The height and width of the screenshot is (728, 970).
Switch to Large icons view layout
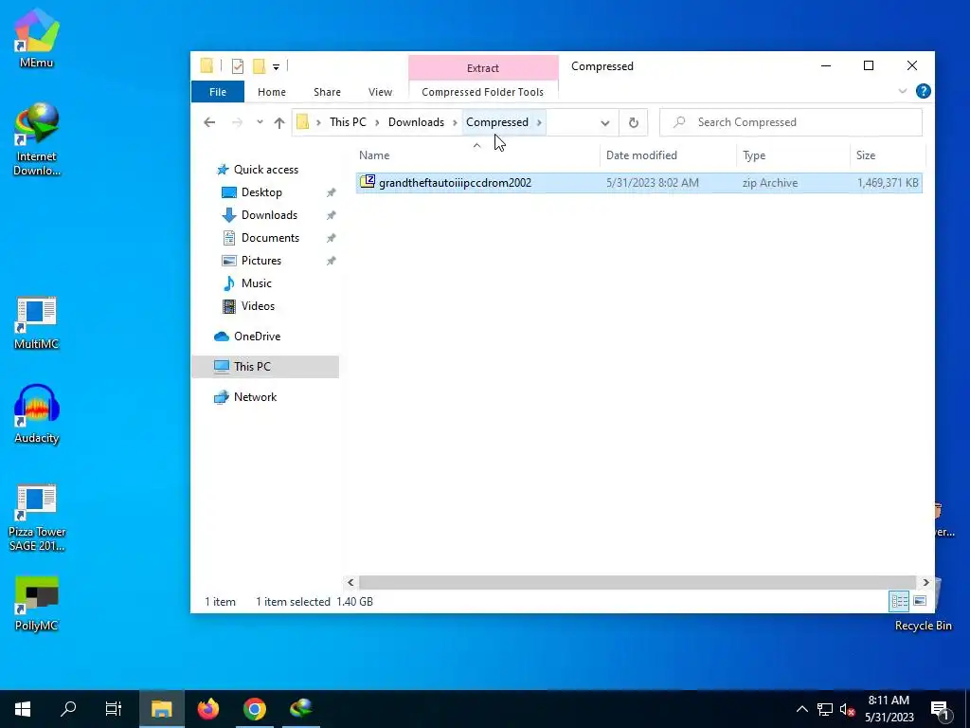[x=919, y=601]
